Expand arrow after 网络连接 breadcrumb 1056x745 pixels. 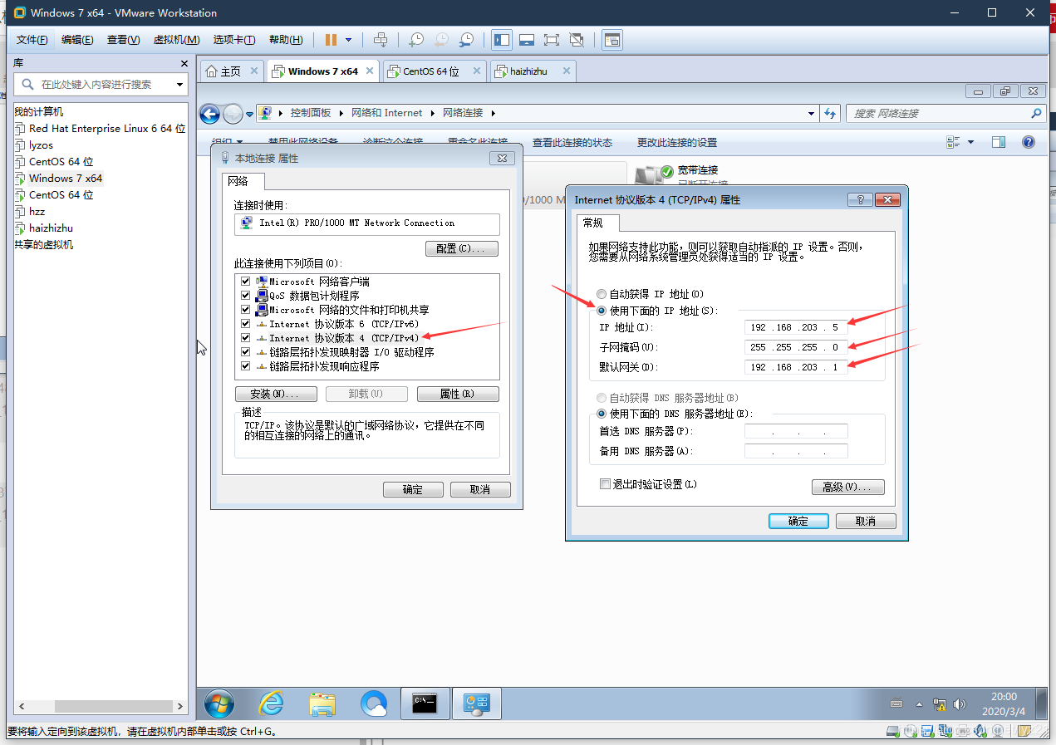click(x=492, y=113)
